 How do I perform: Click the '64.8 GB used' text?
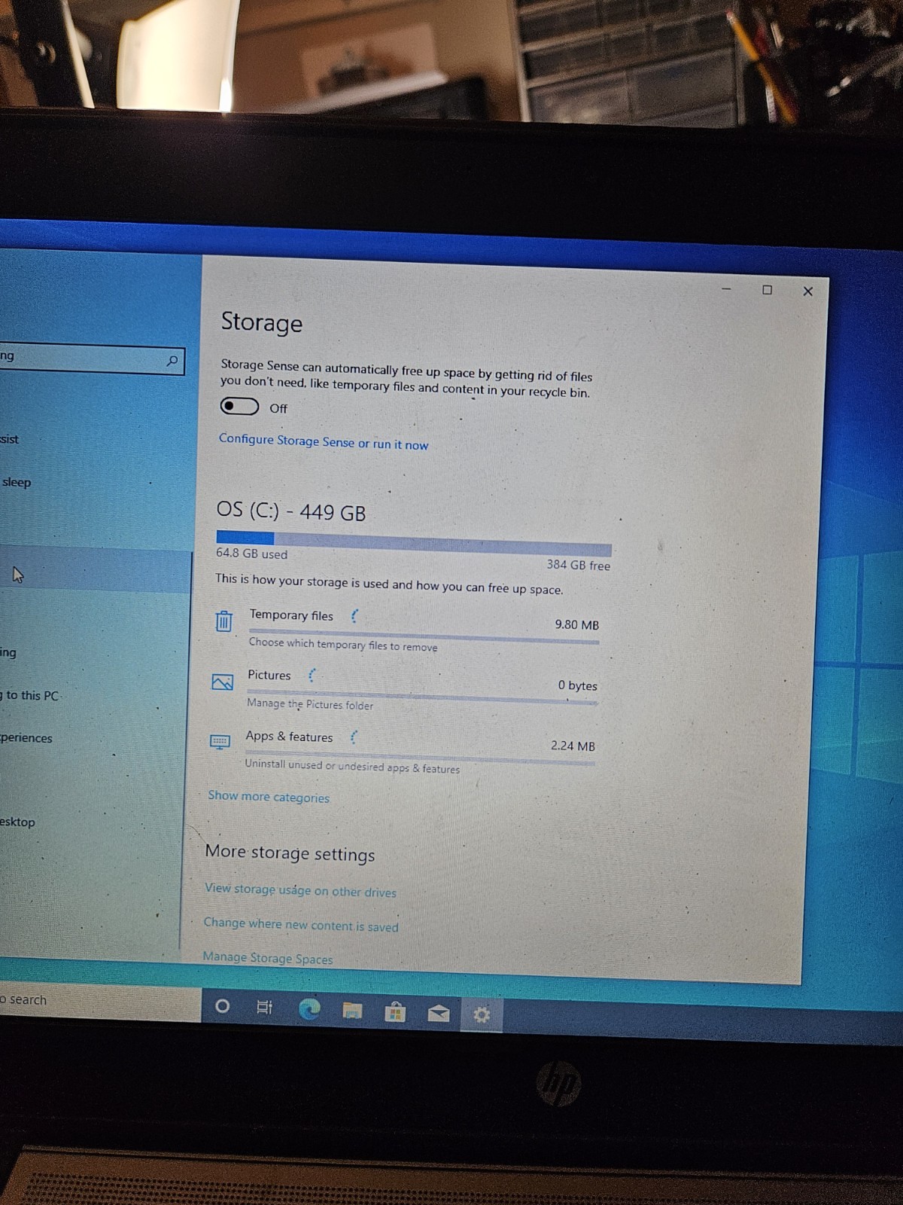[252, 554]
